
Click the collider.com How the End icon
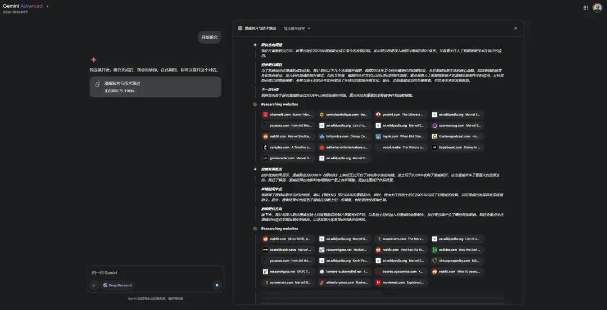434,250
